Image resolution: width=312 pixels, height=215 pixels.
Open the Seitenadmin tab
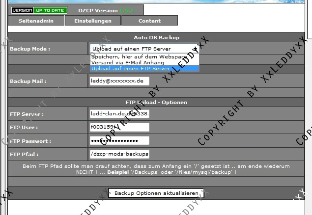(x=35, y=21)
